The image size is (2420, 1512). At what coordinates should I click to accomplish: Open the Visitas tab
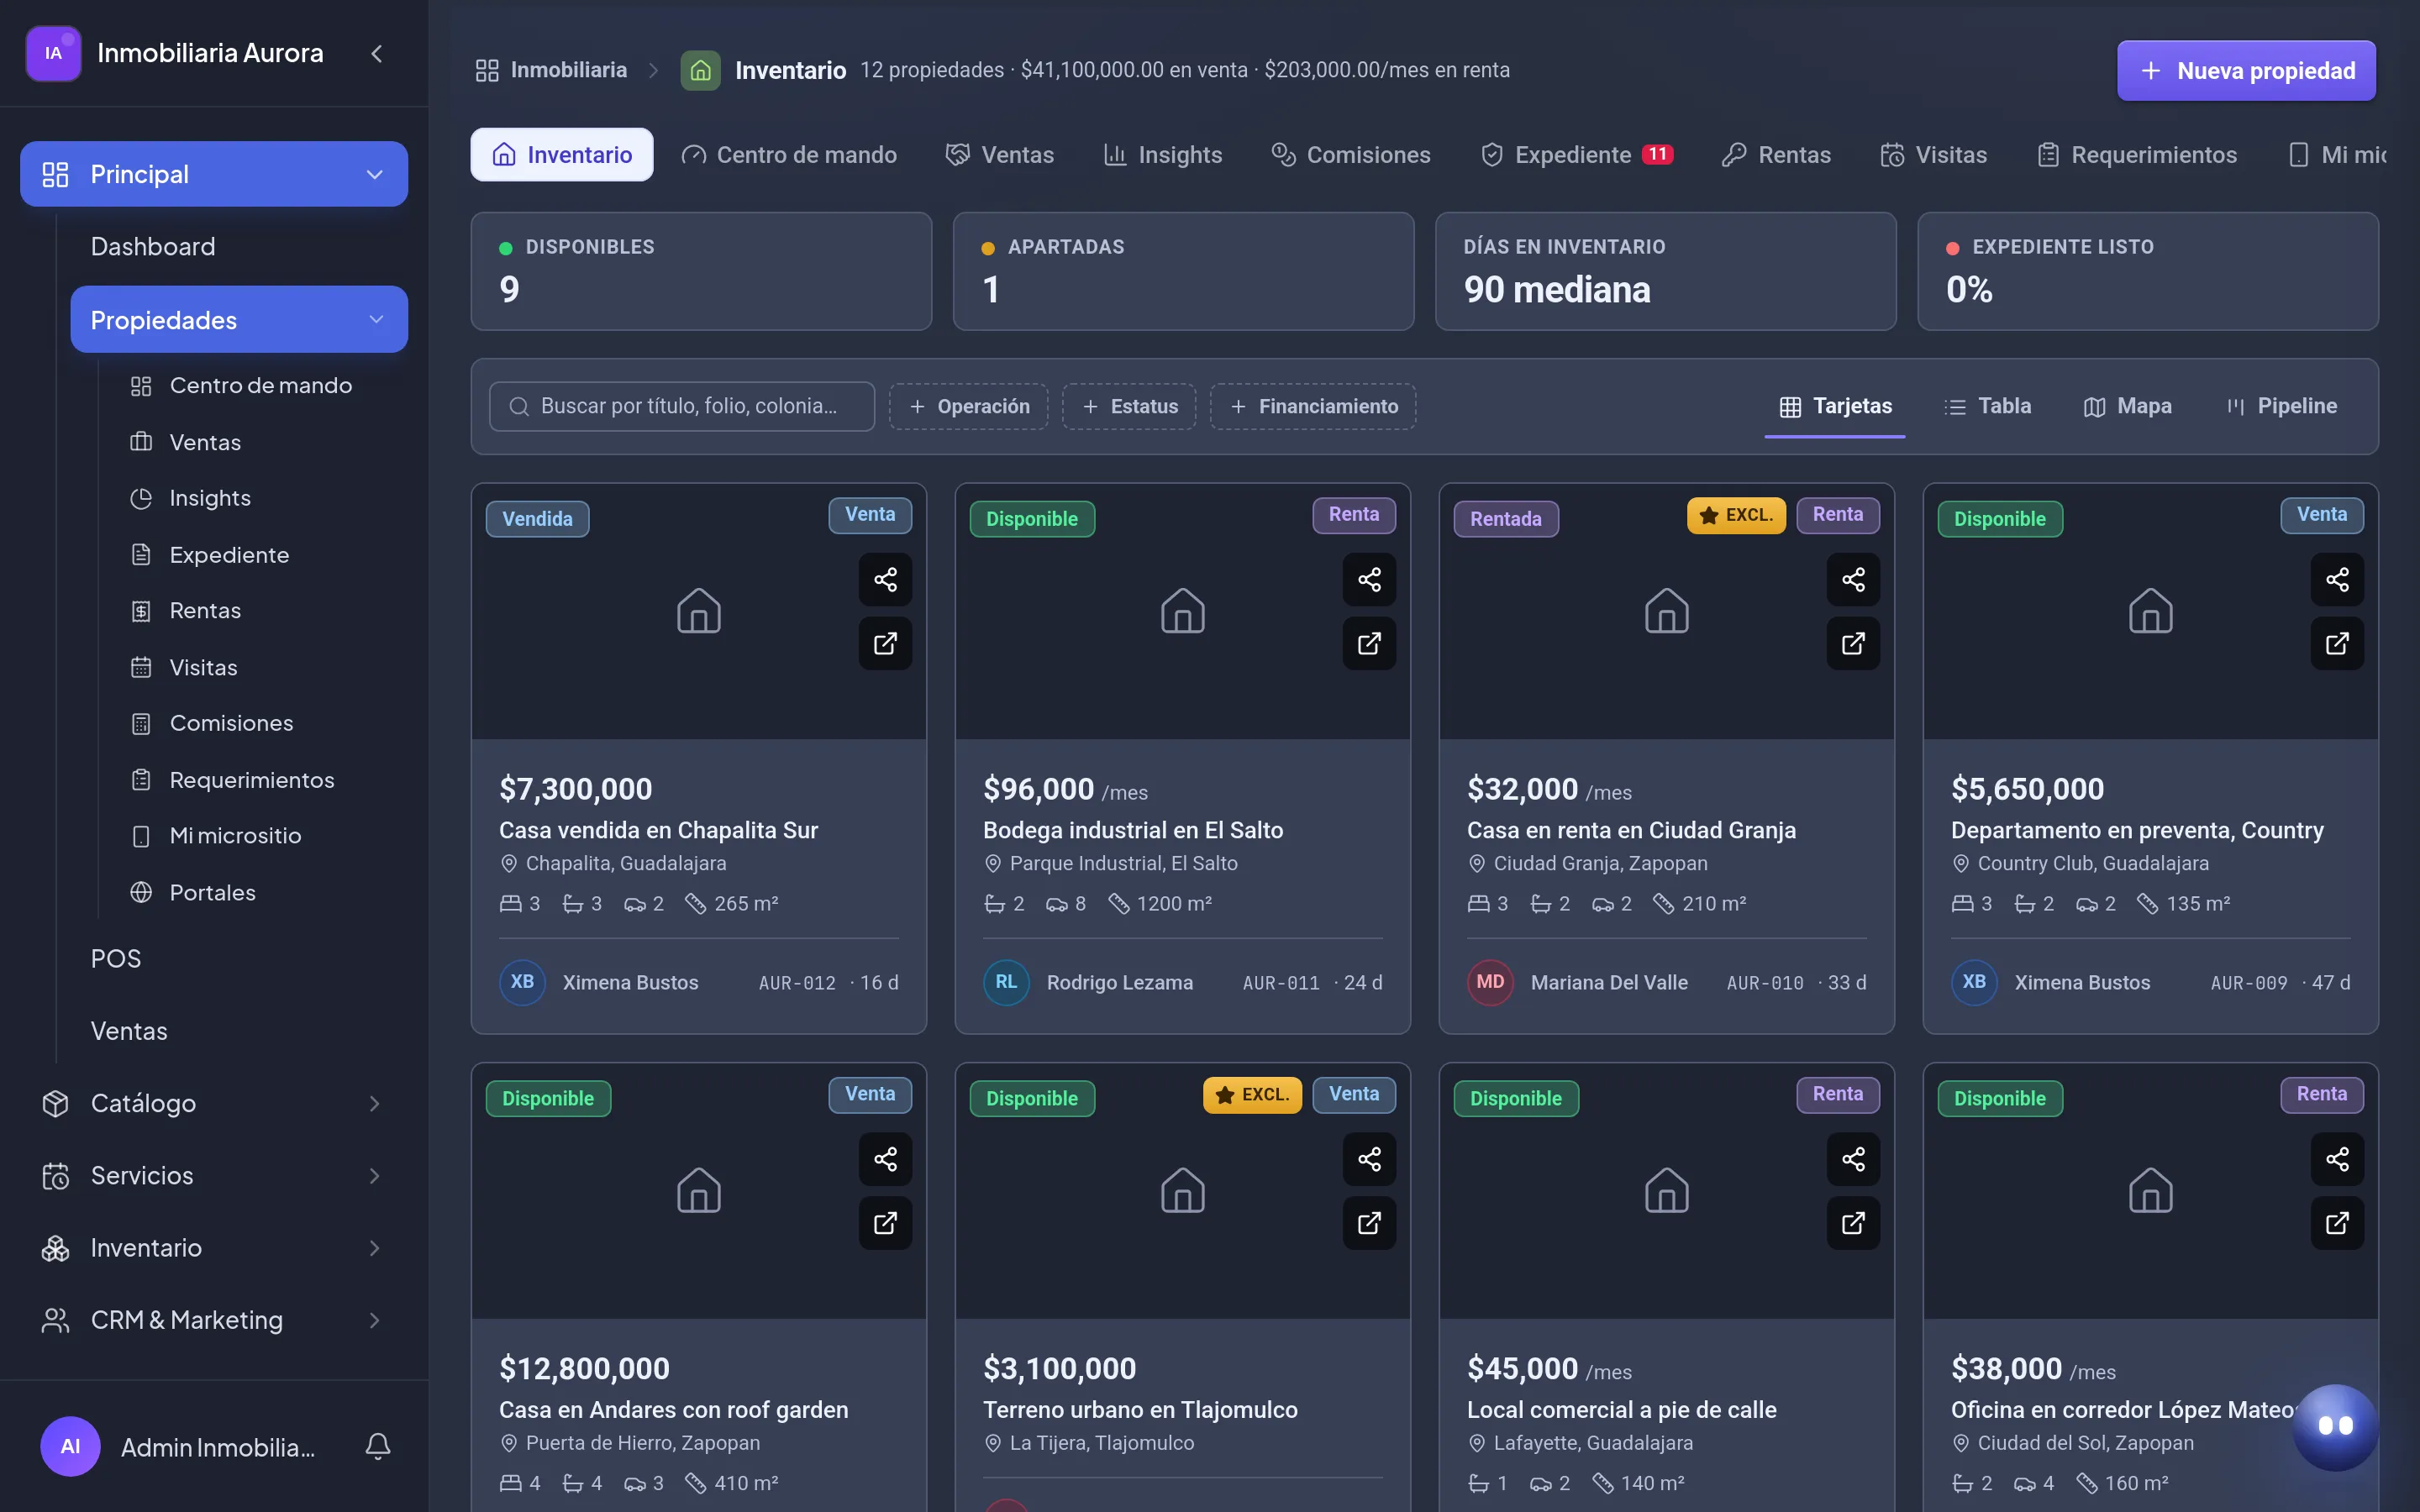[1933, 155]
